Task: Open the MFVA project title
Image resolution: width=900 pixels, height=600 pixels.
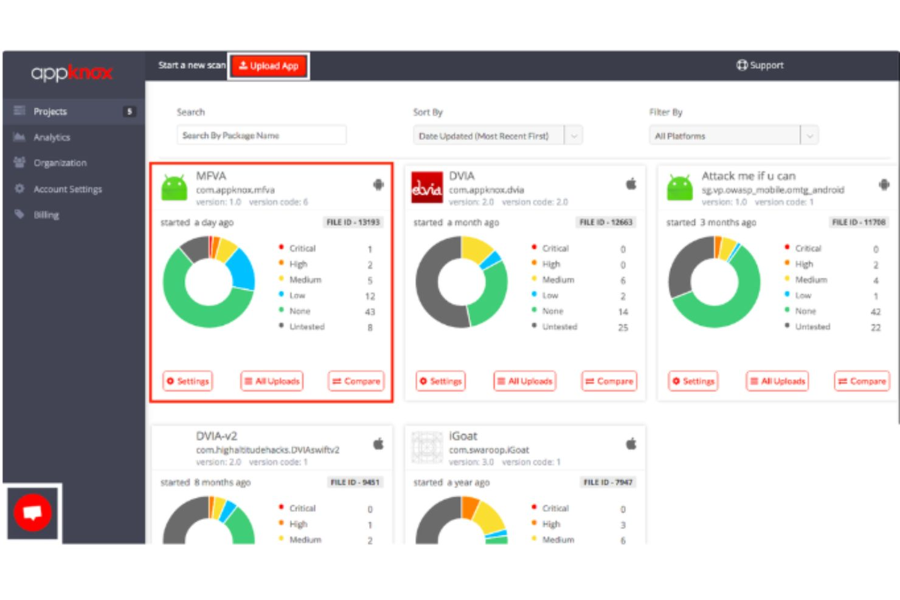Action: [x=211, y=176]
